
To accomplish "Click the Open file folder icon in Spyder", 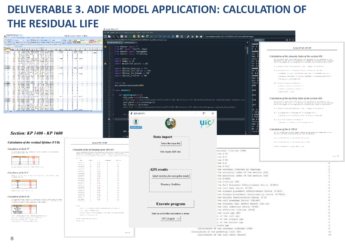I will coord(109,36).
